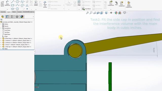162x91 pixels.
Task: Click the Previous View icon
Action: pyautogui.click(x=94, y=13)
